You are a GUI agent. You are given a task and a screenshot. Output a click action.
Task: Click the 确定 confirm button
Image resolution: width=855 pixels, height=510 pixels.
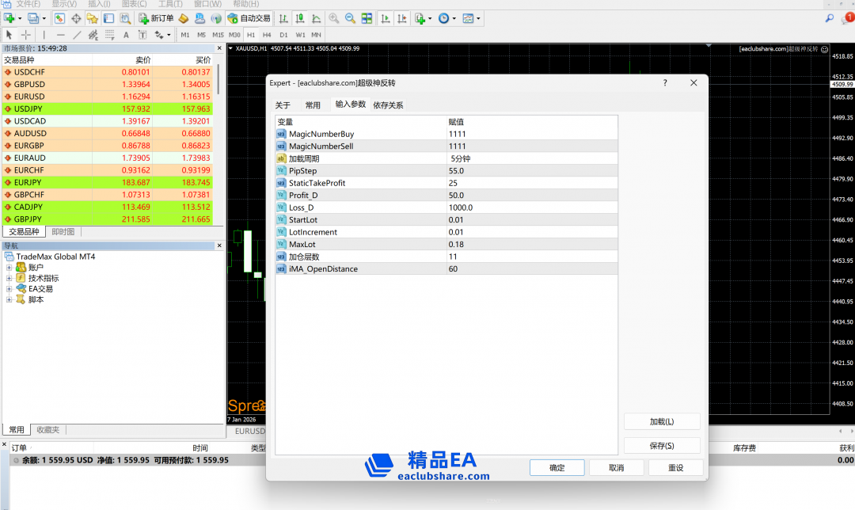tap(557, 468)
